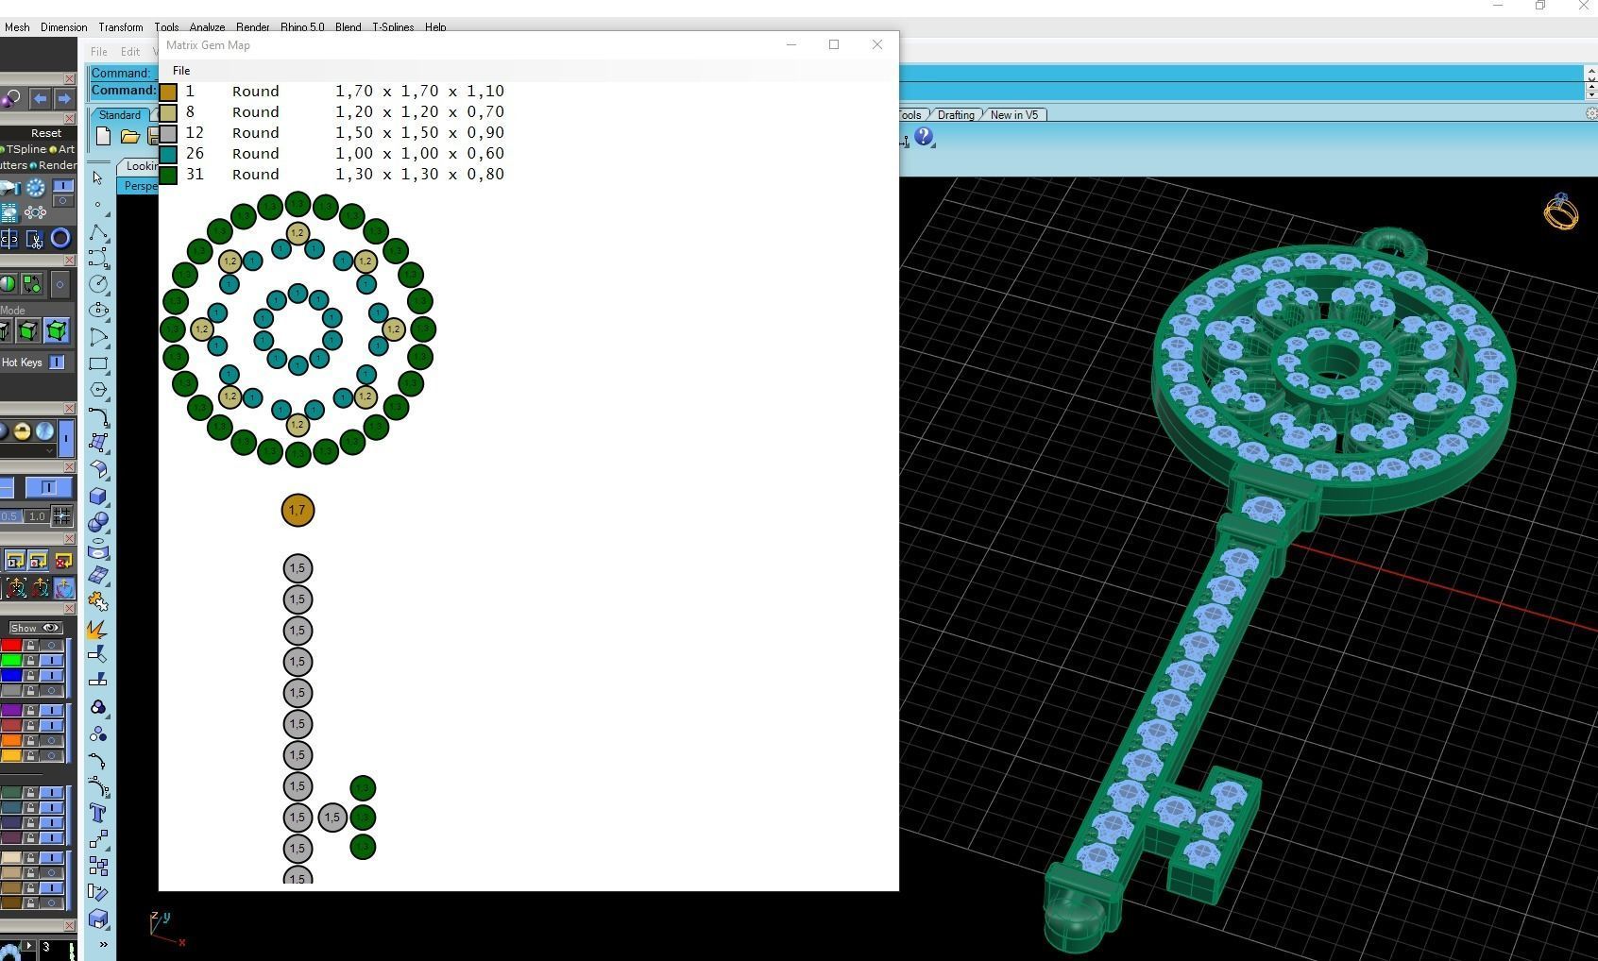Click the Explode tool icon
This screenshot has height=961, width=1598.
(x=98, y=628)
